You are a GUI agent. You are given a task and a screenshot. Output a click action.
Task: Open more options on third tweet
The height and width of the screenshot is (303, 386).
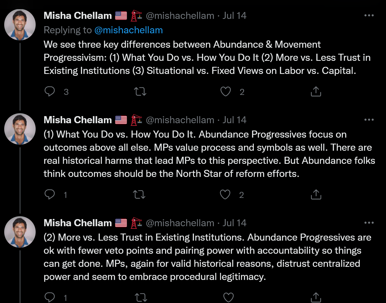369,223
